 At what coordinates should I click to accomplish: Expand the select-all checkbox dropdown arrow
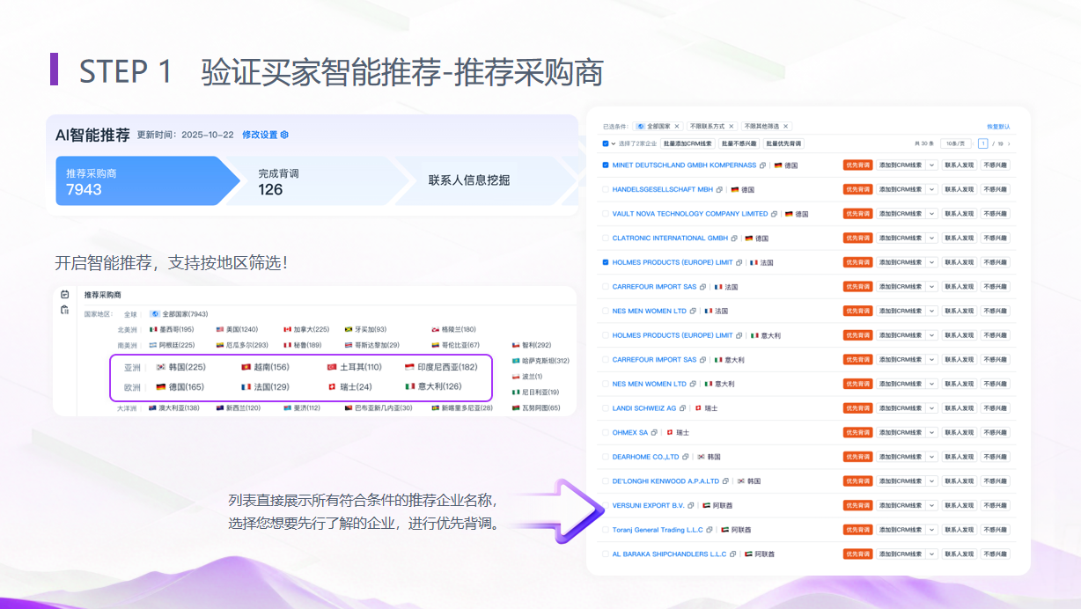pyautogui.click(x=614, y=143)
